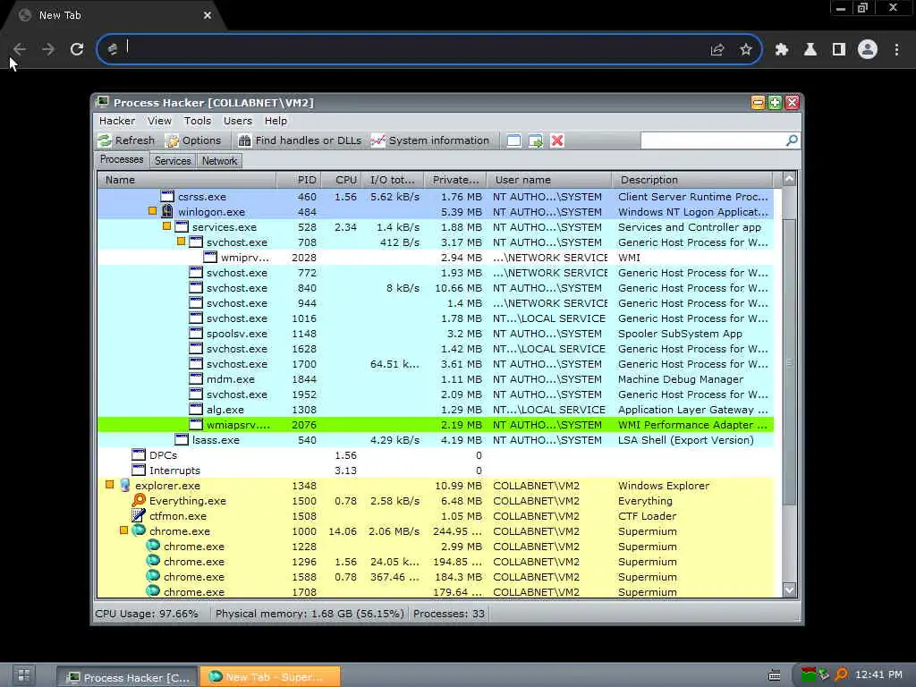Image resolution: width=916 pixels, height=687 pixels.
Task: Click the winlogon.exe process icon
Action: coord(167,211)
